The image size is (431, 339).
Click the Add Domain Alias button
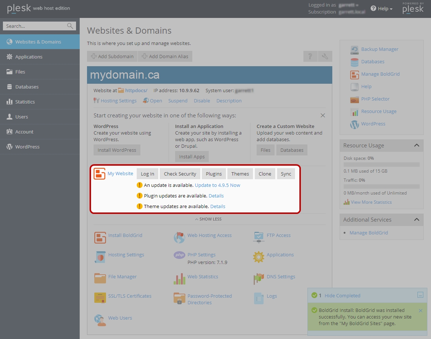165,56
